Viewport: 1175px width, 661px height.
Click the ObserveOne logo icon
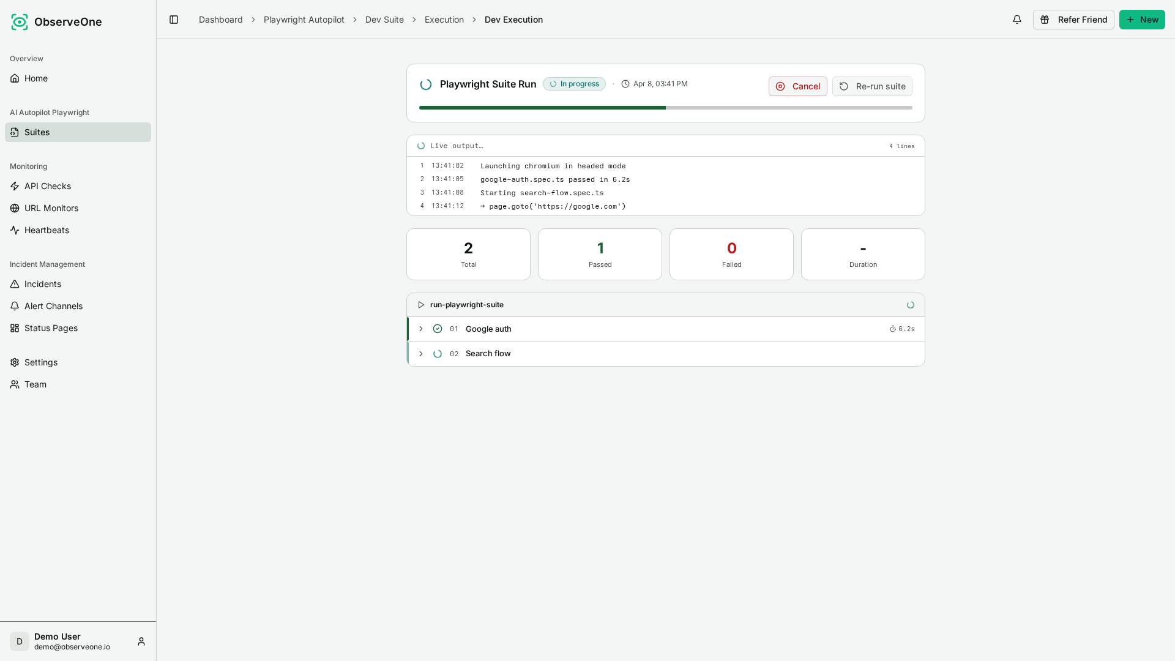click(20, 22)
